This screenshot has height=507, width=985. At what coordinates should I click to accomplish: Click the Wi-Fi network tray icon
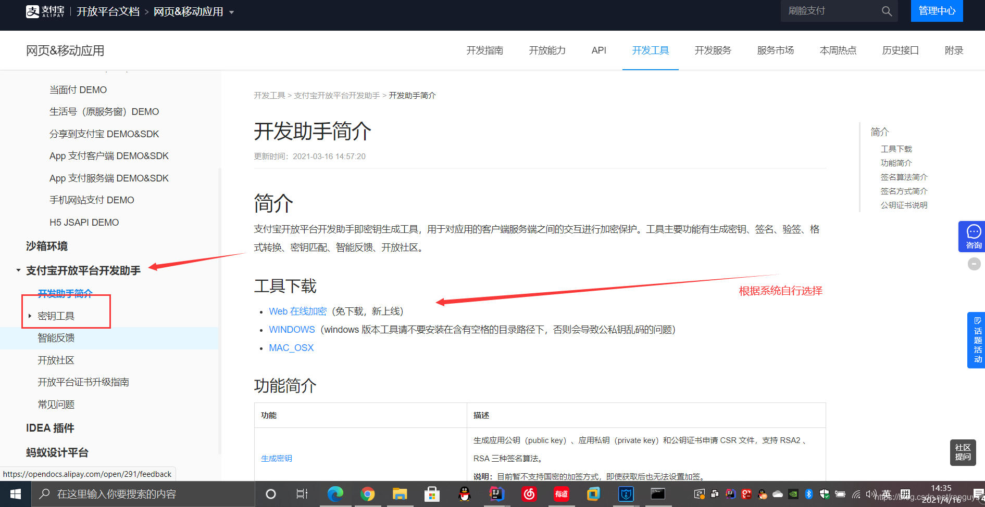point(856,494)
